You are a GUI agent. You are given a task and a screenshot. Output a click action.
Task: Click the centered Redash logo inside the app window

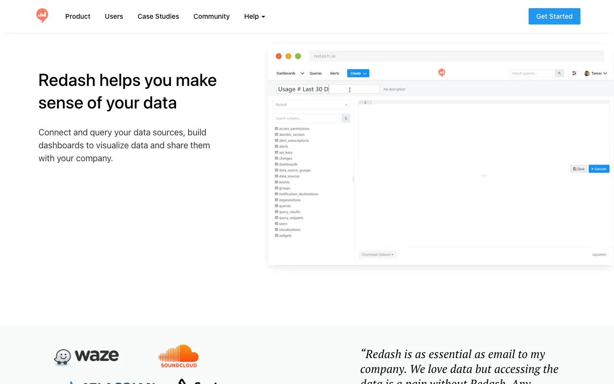441,72
